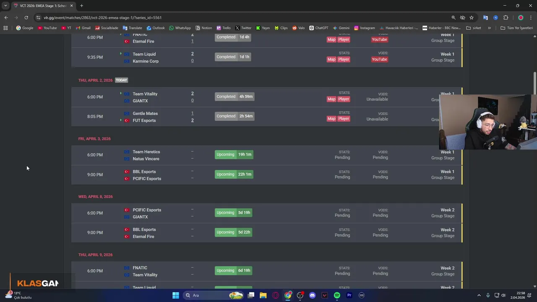Open YouTube VOD for FNATIC vs Eternal Fire

pyautogui.click(x=379, y=39)
